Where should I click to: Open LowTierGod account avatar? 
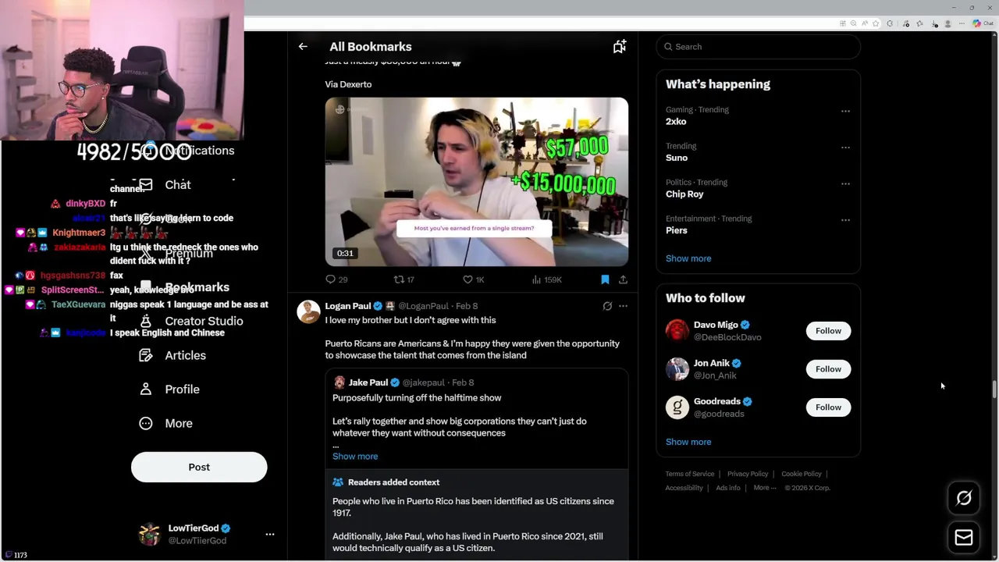coord(149,534)
